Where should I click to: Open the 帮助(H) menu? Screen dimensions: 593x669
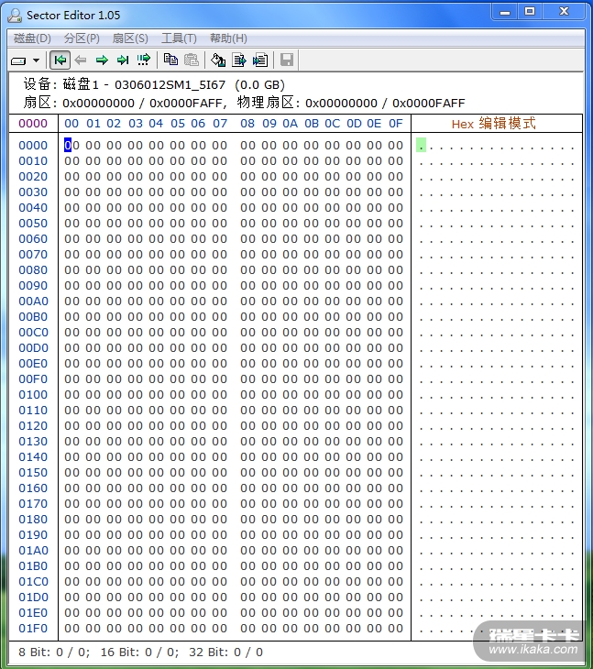point(228,38)
